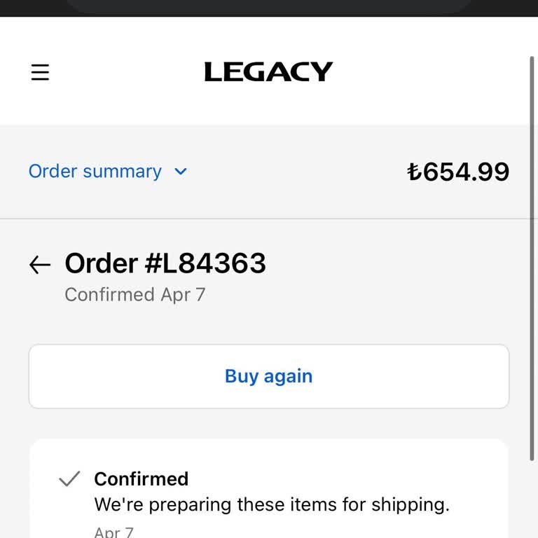This screenshot has height=538, width=538.
Task: Go back using the left arrow
Action: pyautogui.click(x=40, y=264)
